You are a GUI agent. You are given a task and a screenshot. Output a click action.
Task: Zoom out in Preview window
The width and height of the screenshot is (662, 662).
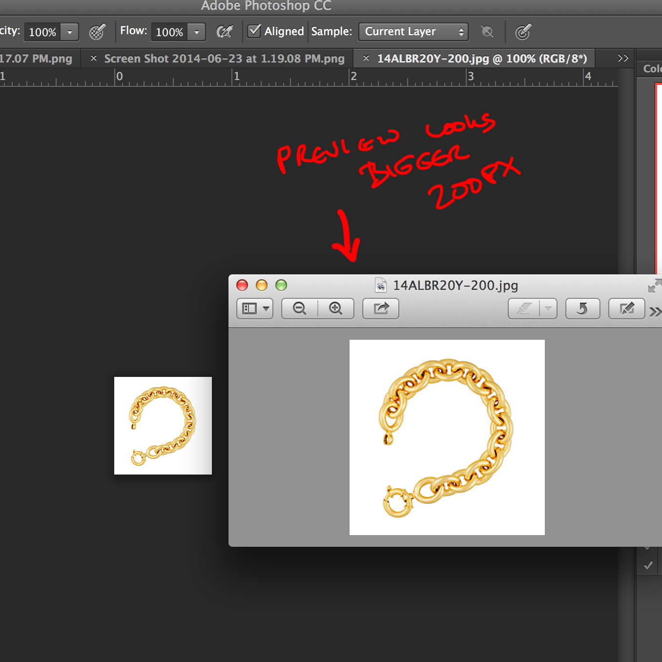[300, 309]
